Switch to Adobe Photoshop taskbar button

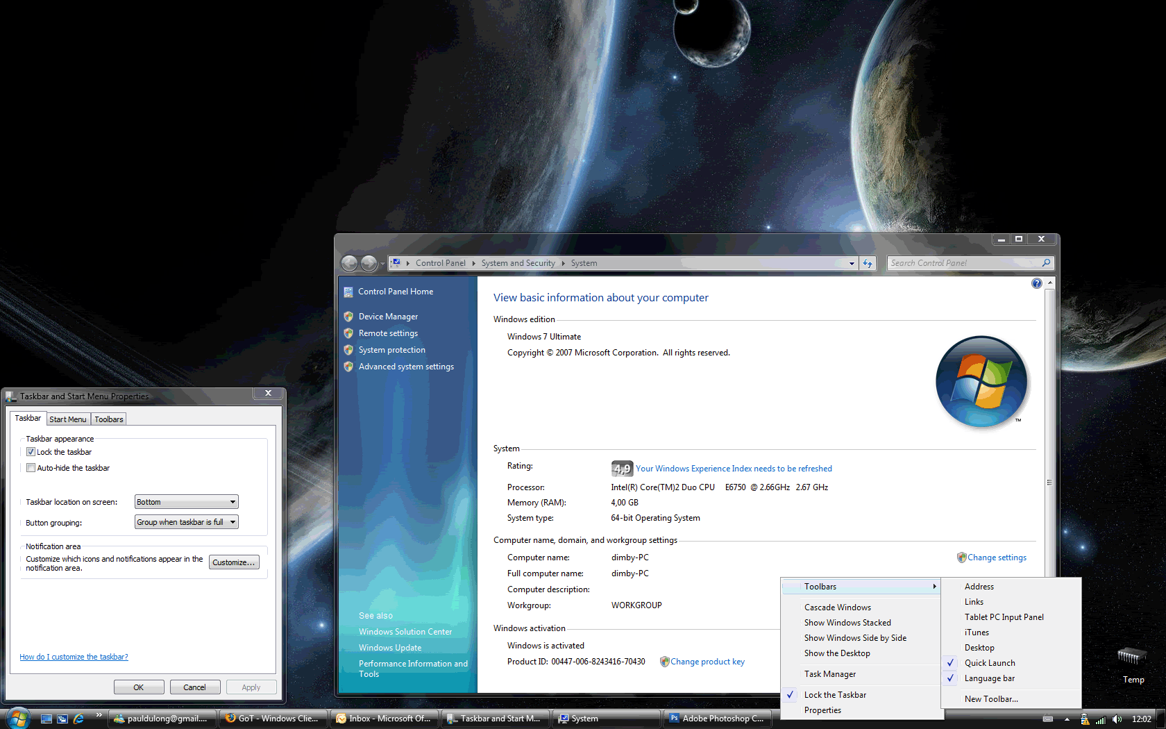(x=717, y=719)
